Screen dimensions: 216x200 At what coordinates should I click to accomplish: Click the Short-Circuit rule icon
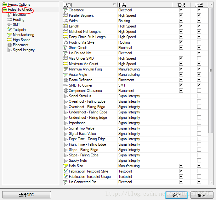click(65, 48)
